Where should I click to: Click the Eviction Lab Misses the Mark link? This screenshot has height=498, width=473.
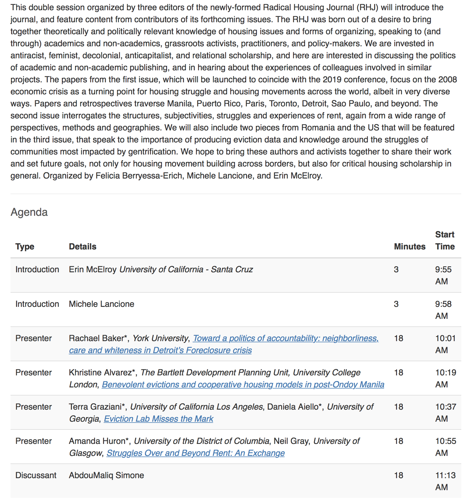158,419
